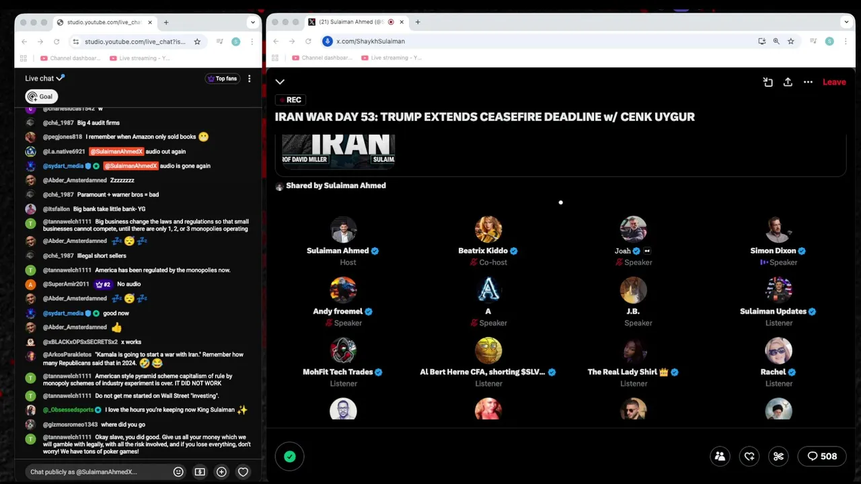Click the green checkmark button in Space
Image resolution: width=861 pixels, height=484 pixels.
(x=290, y=456)
